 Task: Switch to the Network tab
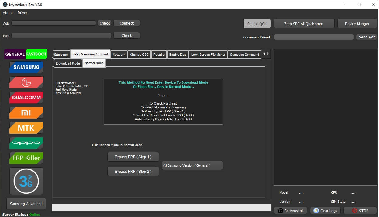coord(119,54)
